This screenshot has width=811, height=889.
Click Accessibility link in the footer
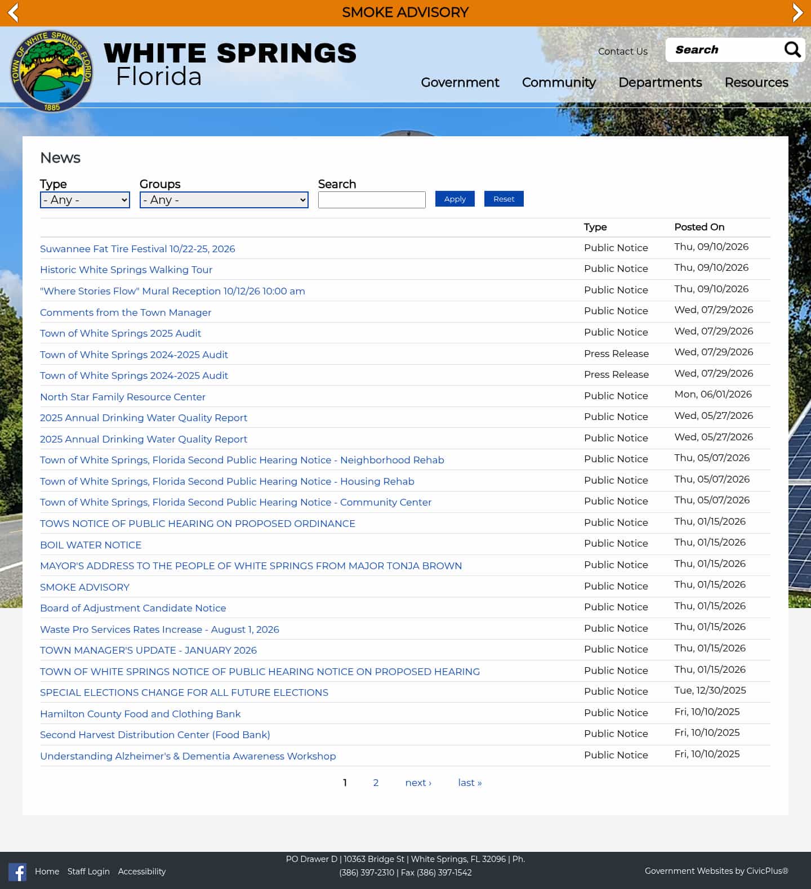tap(142, 872)
